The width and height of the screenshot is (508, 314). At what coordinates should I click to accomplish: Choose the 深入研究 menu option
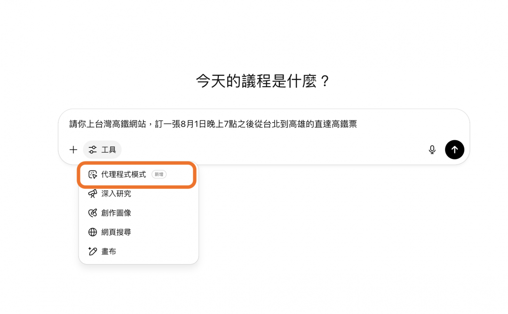pos(116,193)
